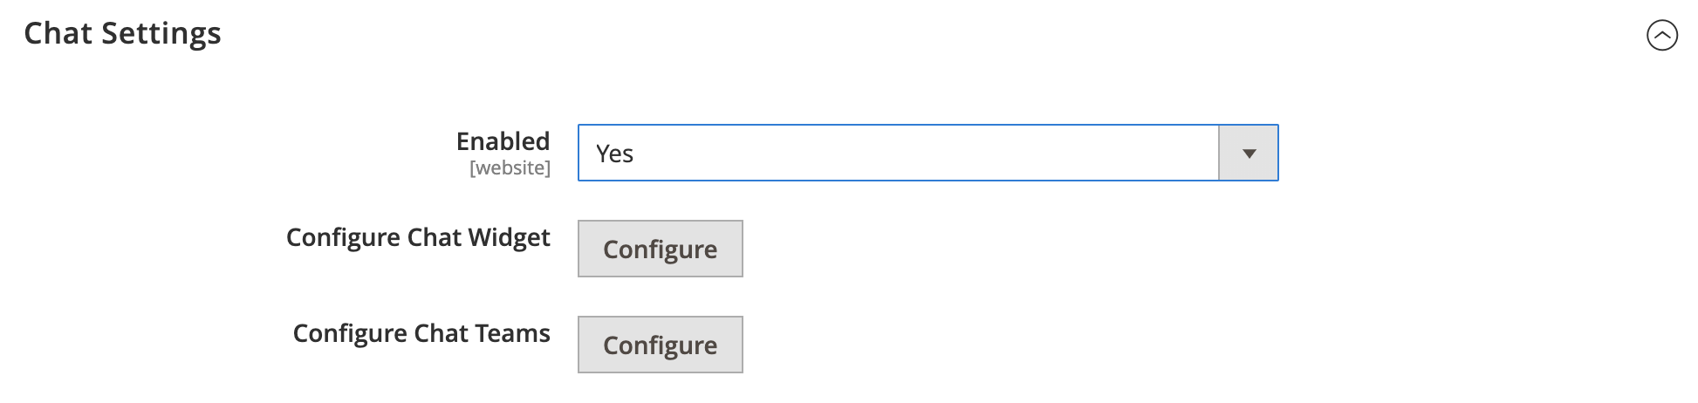The image size is (1698, 403).
Task: Click the Configure Chat Teams label
Action: [x=421, y=334]
